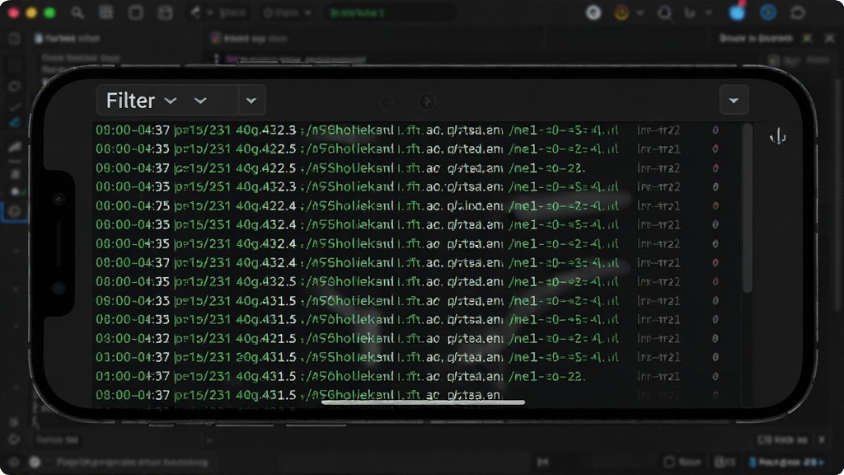Screen dimensions: 844x475
Task: Open the dropdown arrow at the log panel's top right
Action: coord(734,100)
